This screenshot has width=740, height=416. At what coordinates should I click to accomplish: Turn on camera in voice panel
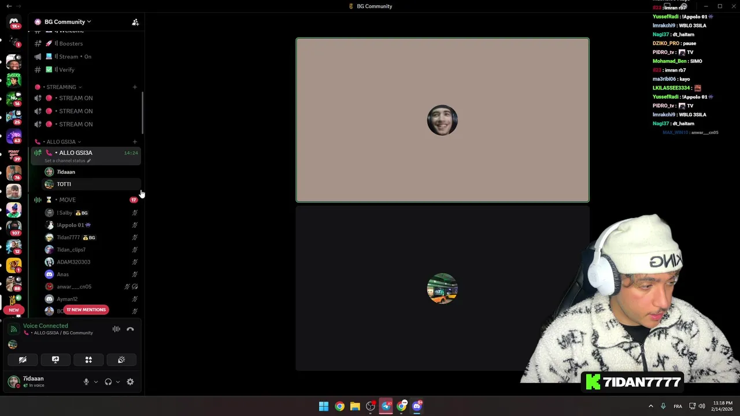23,360
